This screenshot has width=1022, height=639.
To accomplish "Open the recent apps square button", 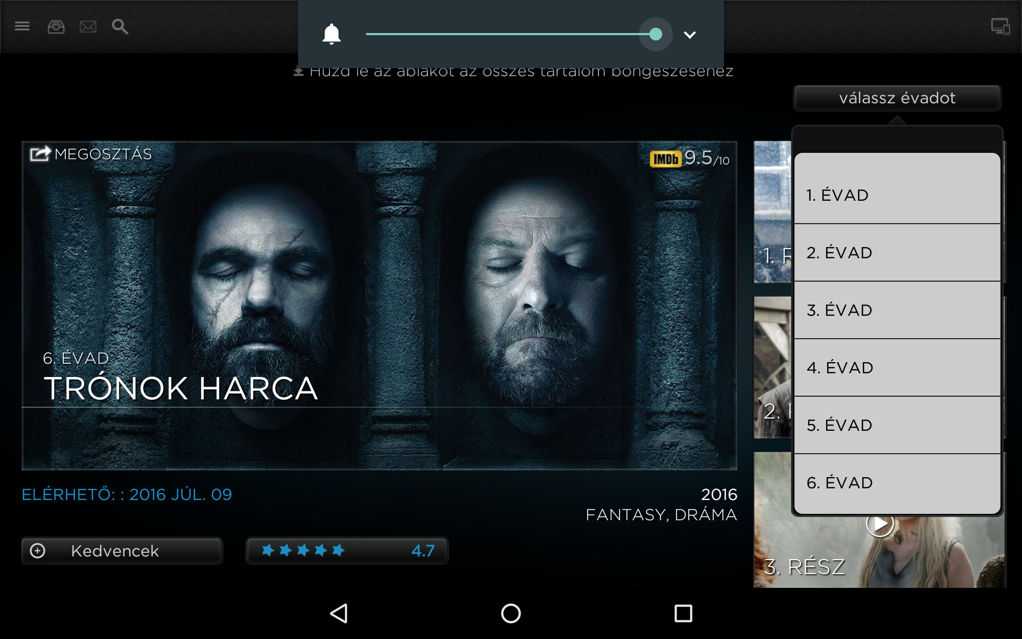I will pyautogui.click(x=683, y=613).
